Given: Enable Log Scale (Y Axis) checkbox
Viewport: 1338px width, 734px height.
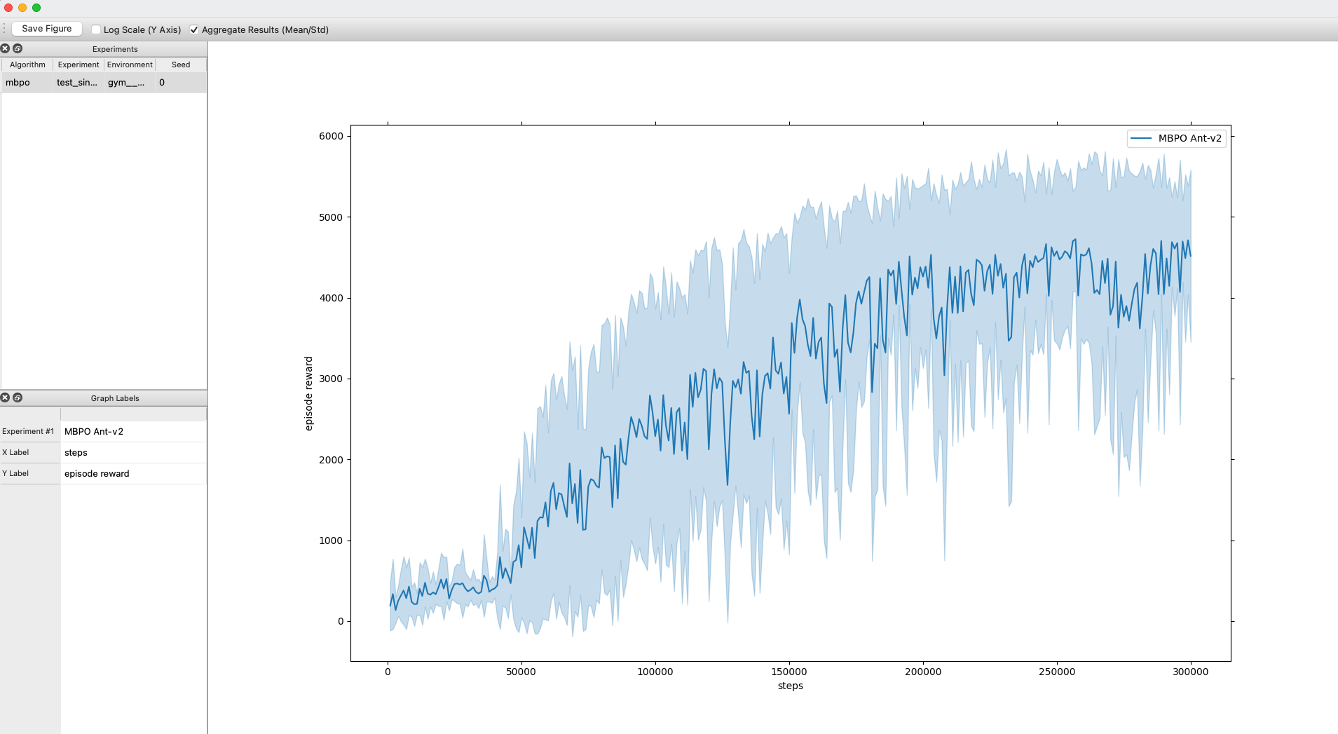Looking at the screenshot, I should pyautogui.click(x=96, y=29).
